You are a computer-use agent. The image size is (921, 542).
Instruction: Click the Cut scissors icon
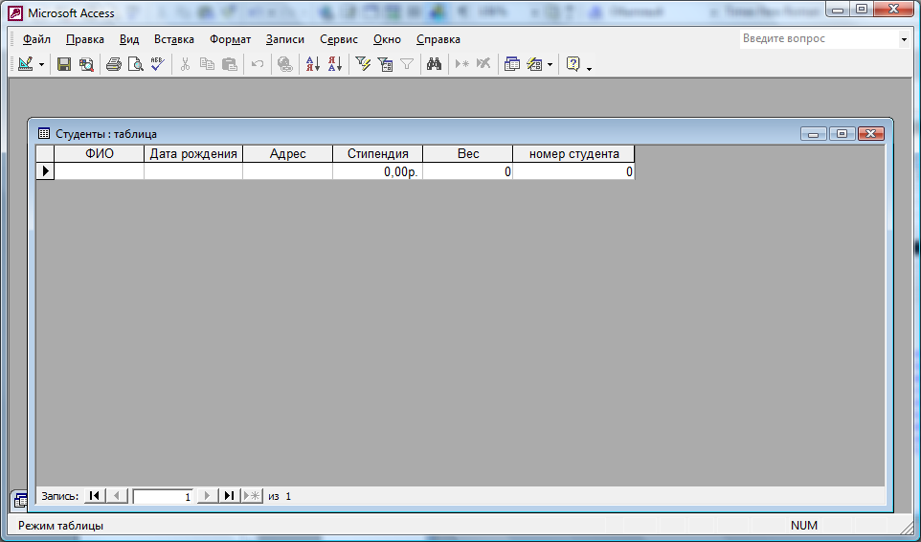point(185,64)
